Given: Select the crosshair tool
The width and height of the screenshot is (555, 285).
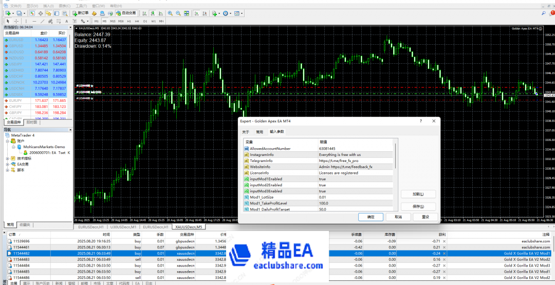Looking at the screenshot, I should tap(16, 21).
